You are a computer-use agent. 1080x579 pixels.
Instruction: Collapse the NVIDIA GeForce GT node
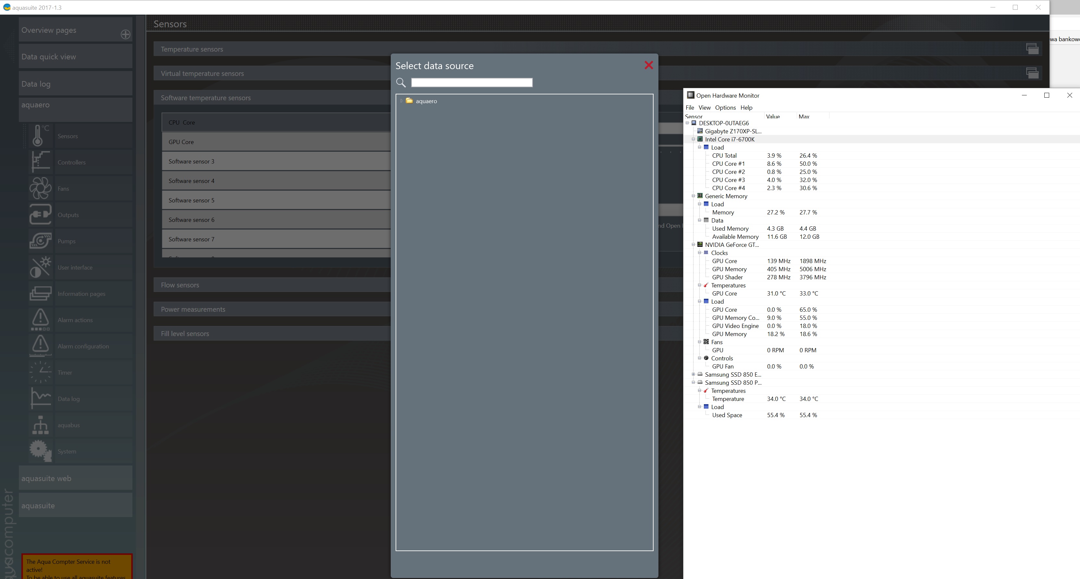coord(693,245)
